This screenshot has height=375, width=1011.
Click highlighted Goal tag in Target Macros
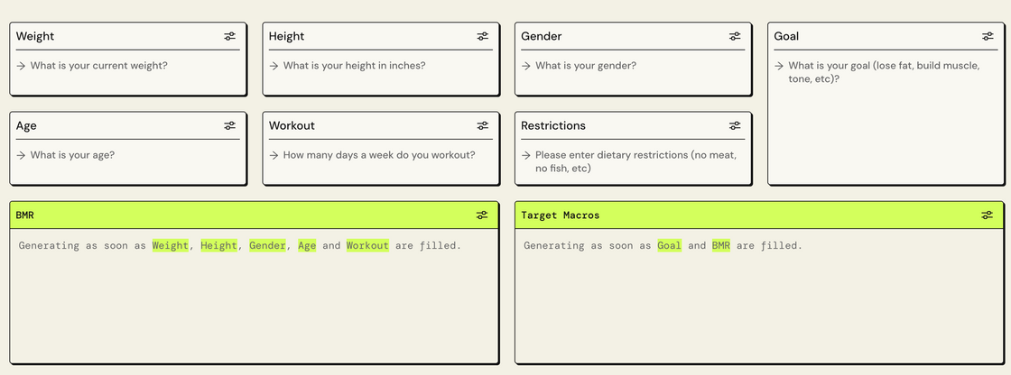(669, 245)
